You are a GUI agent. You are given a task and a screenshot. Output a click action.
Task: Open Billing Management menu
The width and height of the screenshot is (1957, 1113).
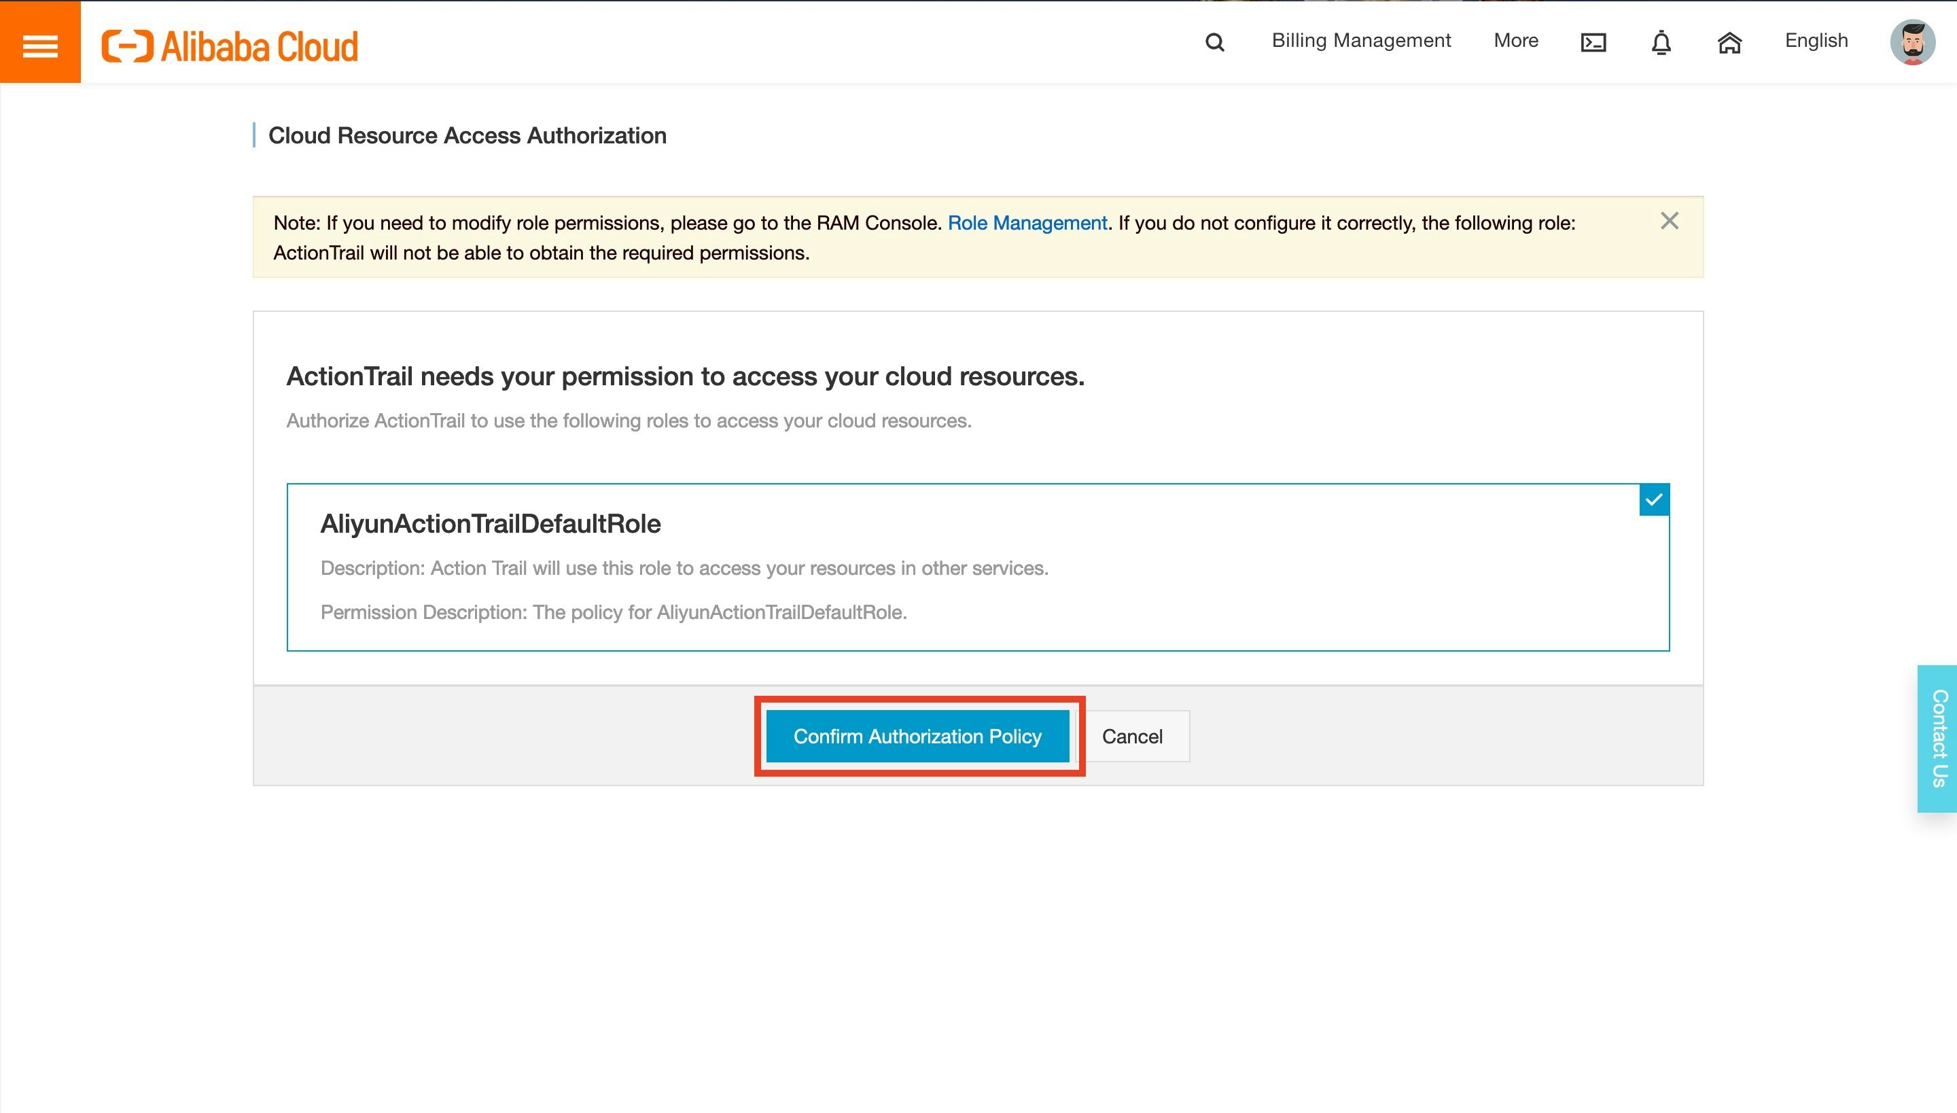1360,41
